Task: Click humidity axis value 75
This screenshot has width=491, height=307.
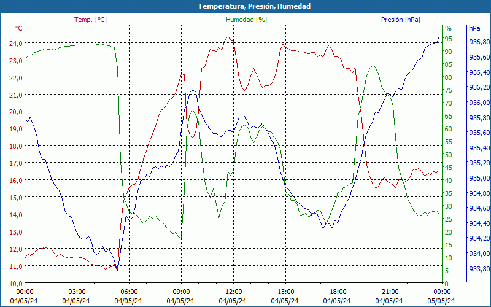Action: tap(449, 90)
